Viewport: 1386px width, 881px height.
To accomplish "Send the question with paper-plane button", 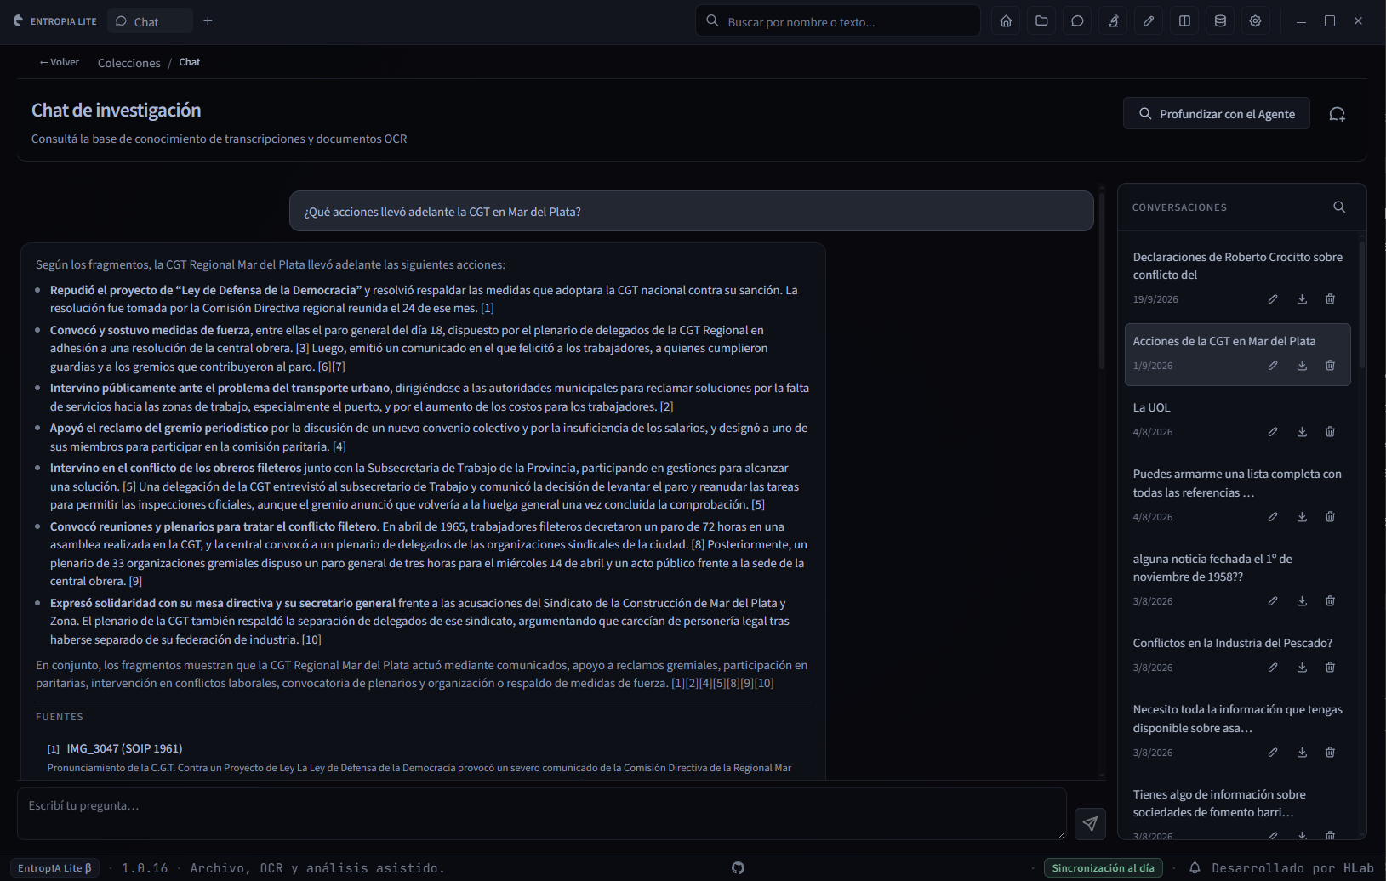I will tap(1090, 823).
